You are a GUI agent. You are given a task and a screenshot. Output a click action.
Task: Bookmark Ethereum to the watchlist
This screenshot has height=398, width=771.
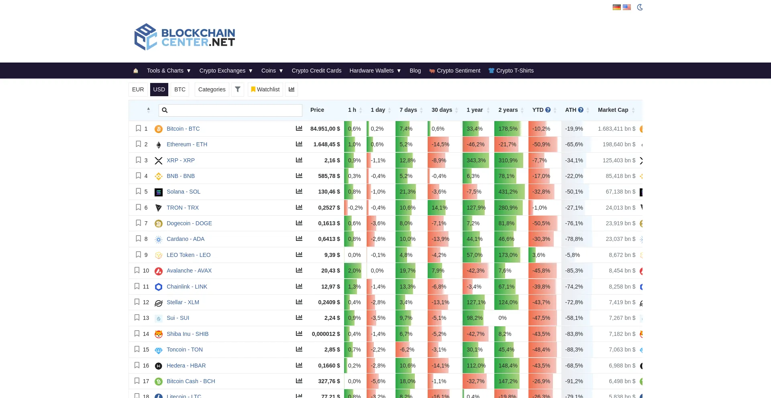[138, 144]
